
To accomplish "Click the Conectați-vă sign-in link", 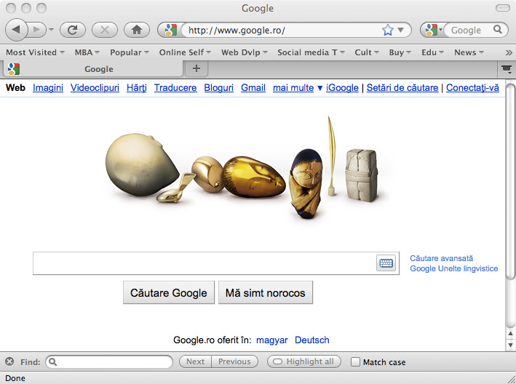I will [472, 88].
